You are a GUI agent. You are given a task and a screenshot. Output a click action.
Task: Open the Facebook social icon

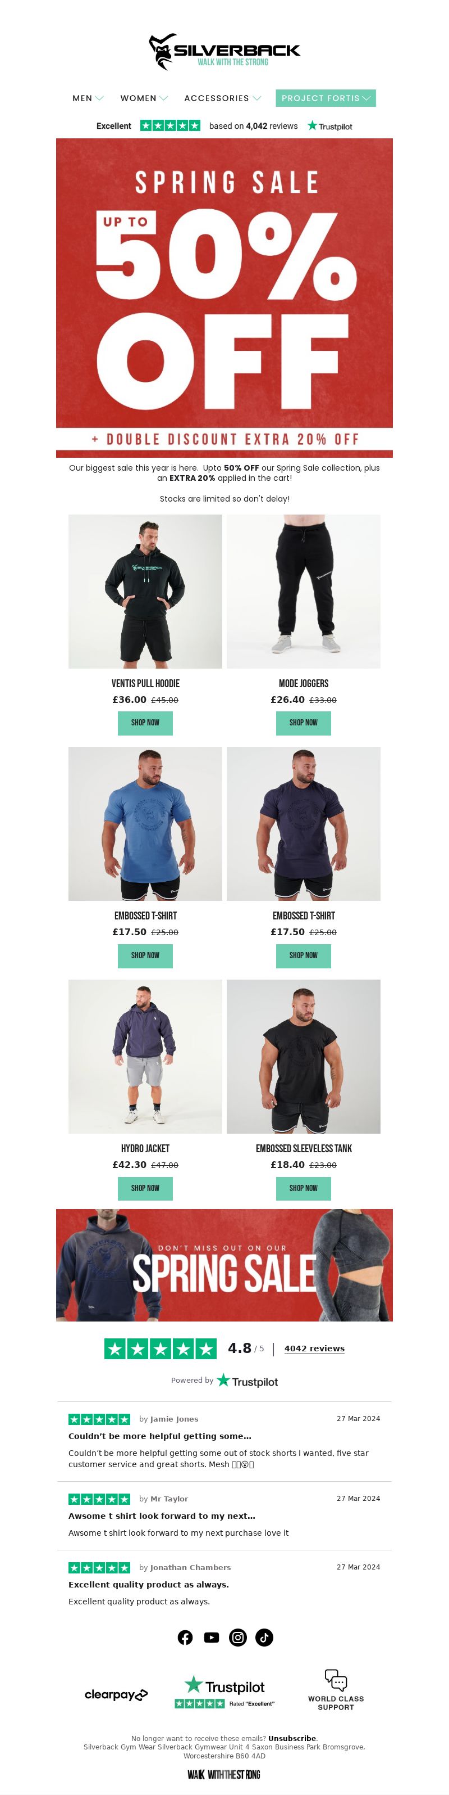click(185, 1638)
